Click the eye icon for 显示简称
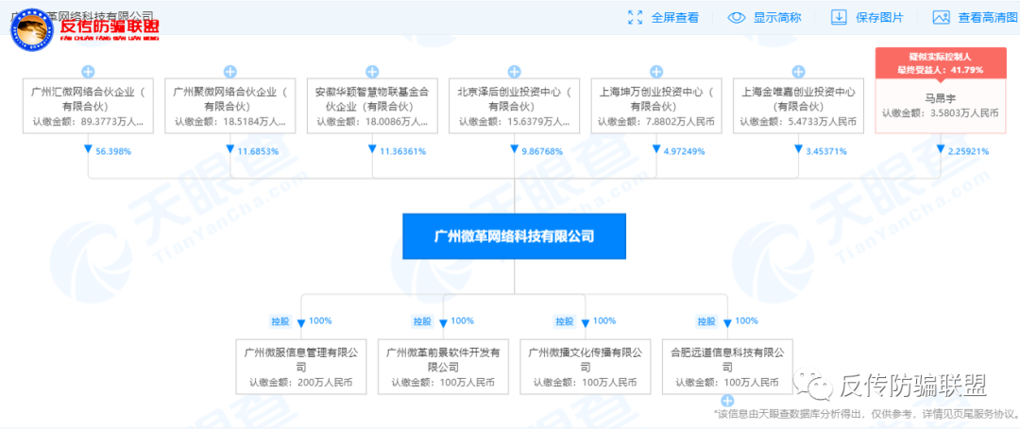 (x=736, y=18)
